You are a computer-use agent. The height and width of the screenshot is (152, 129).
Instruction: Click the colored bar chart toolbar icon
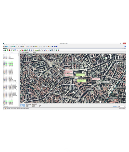coord(49,47)
